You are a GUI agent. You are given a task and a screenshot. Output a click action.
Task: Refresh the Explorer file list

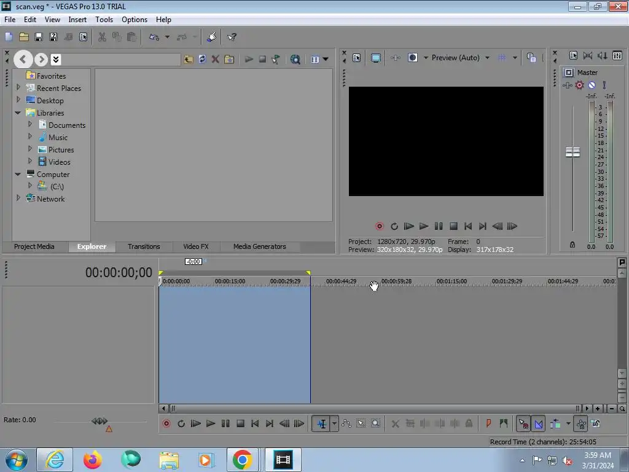(202, 60)
